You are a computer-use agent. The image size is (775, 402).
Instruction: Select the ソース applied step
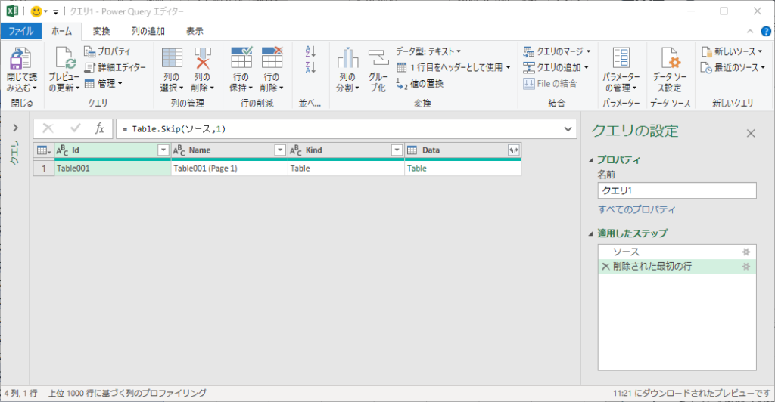(x=626, y=251)
